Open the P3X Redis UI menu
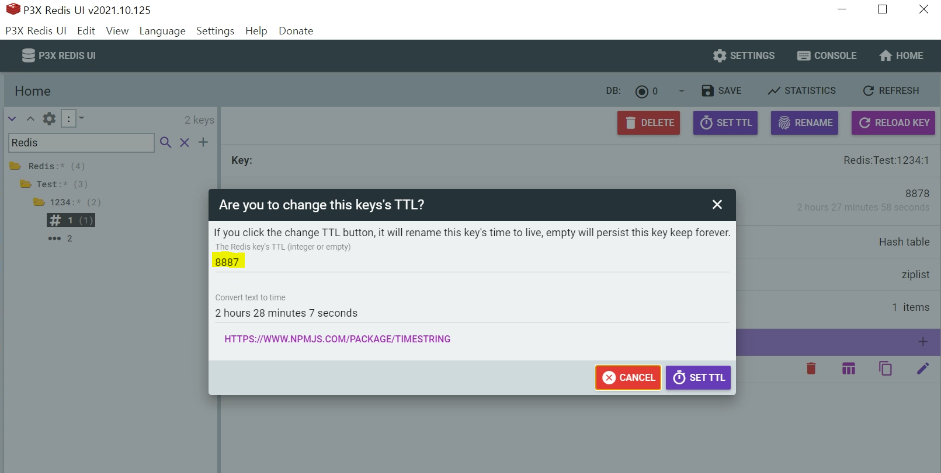This screenshot has width=941, height=473. pyautogui.click(x=36, y=31)
